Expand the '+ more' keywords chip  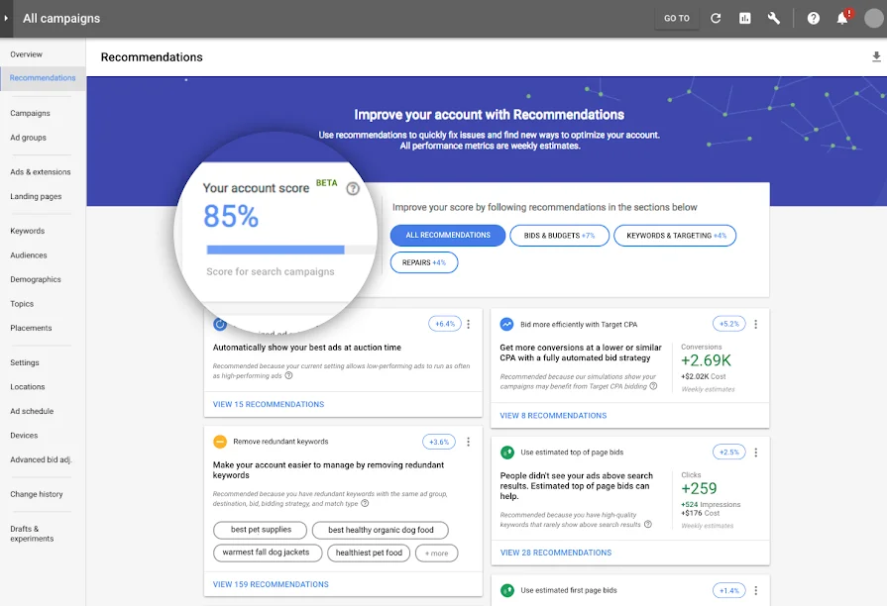(436, 553)
